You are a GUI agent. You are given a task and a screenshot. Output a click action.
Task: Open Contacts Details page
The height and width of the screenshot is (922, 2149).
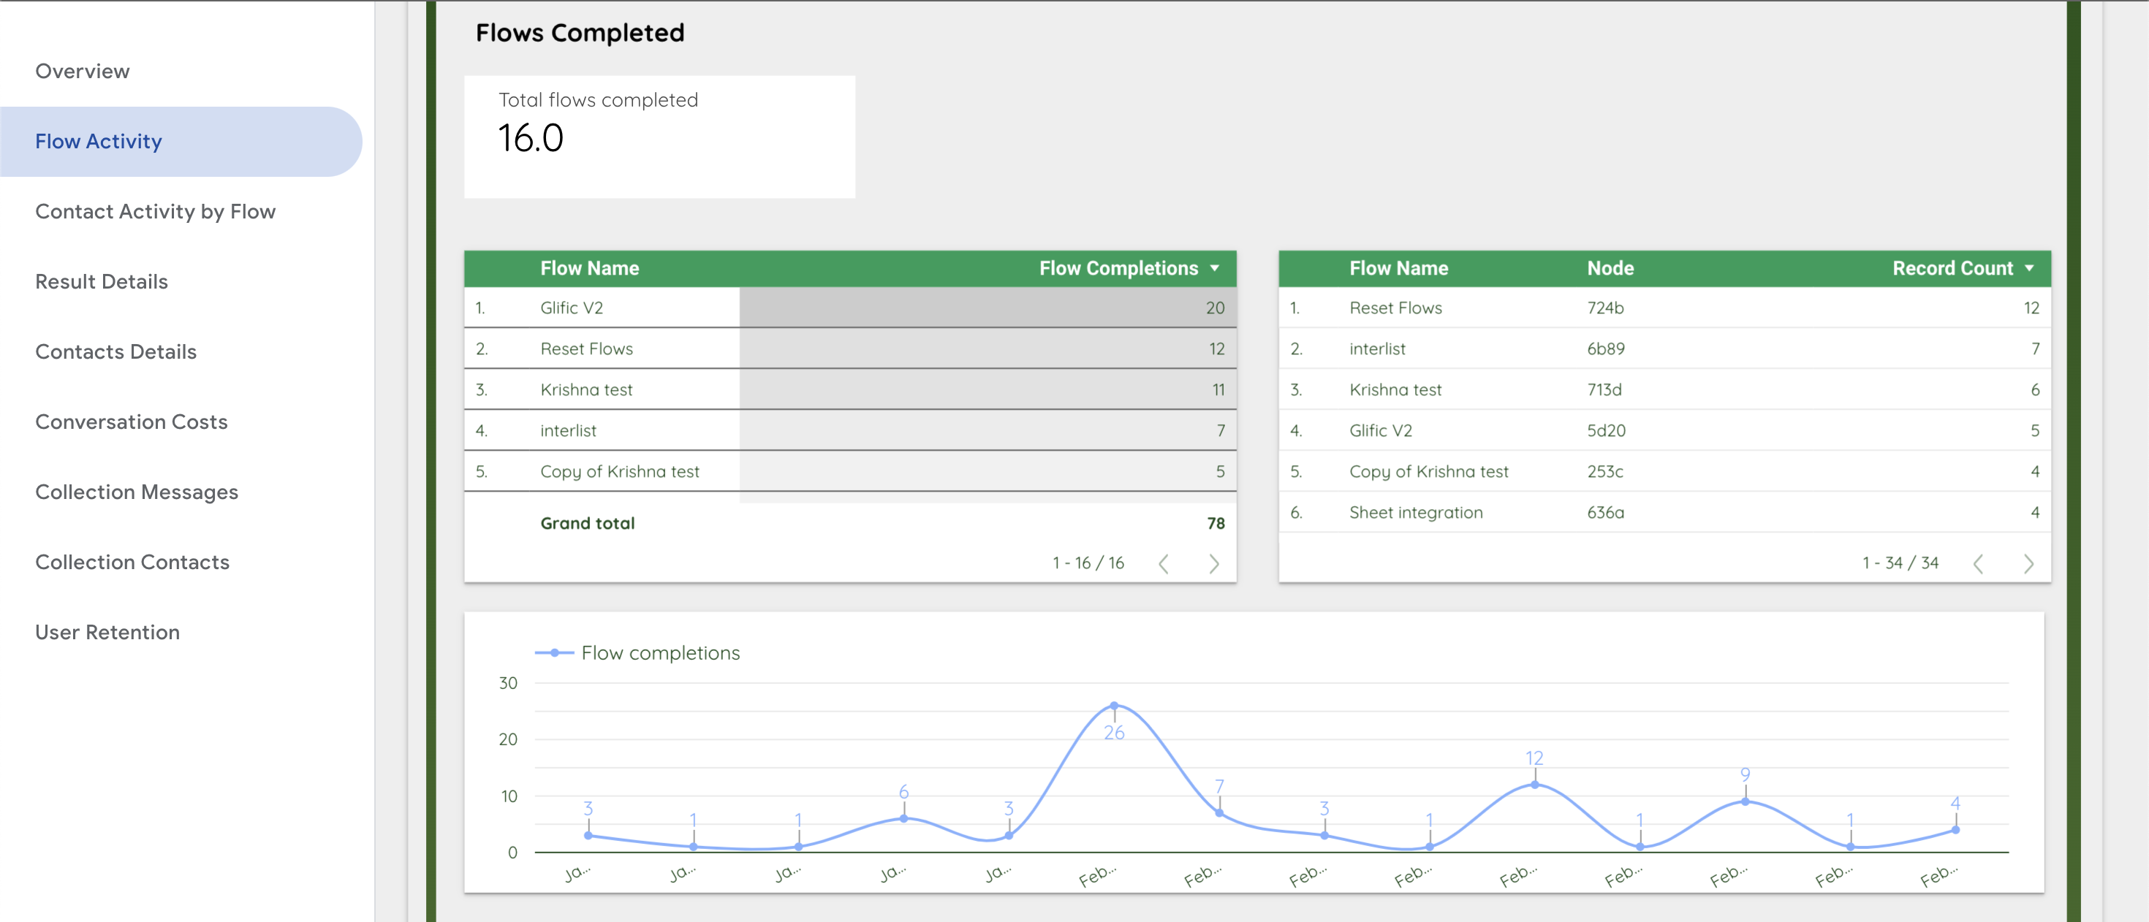[115, 352]
